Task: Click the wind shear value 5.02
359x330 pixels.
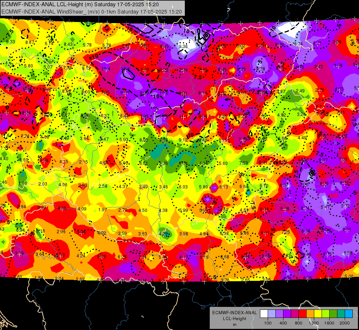Action: tap(241, 45)
